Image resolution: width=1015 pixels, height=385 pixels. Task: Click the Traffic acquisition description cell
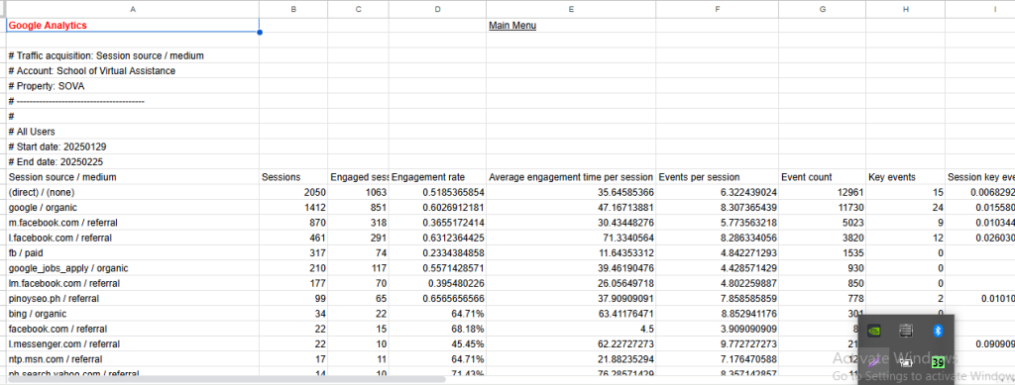[133, 55]
